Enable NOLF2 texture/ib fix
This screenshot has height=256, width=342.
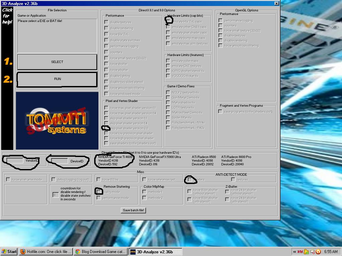[x=168, y=93]
